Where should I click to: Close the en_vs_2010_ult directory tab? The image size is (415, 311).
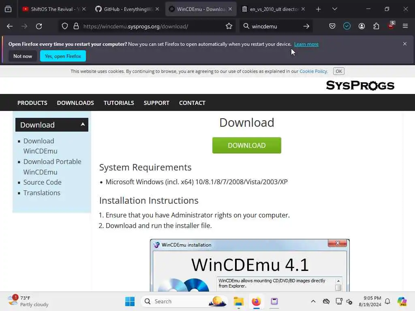[303, 9]
